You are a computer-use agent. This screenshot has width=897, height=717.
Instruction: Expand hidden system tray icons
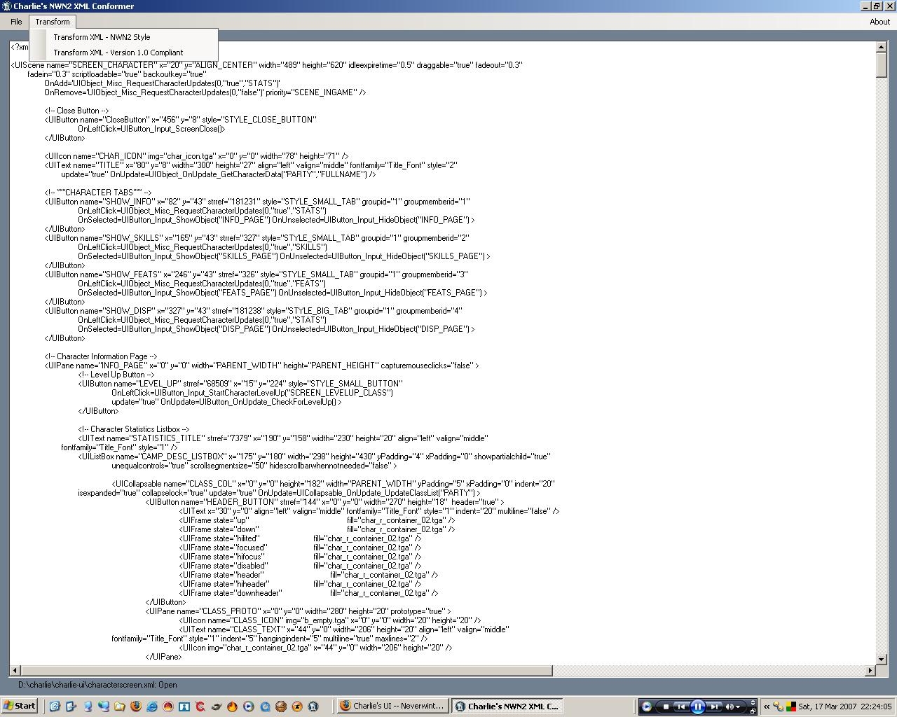coord(767,706)
